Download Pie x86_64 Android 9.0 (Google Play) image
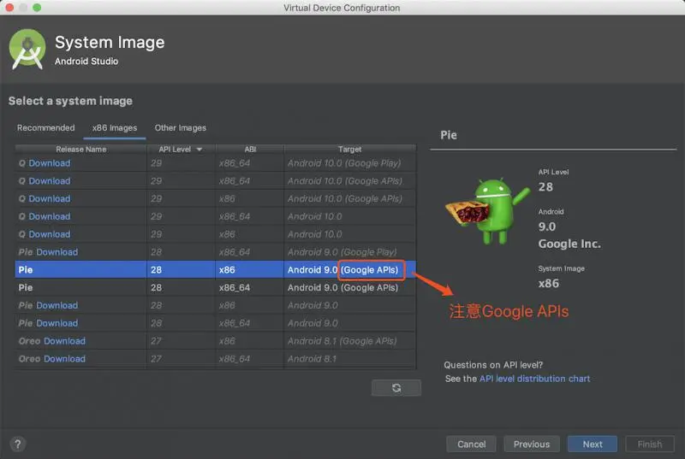Screen dimensions: 685x459 point(57,252)
